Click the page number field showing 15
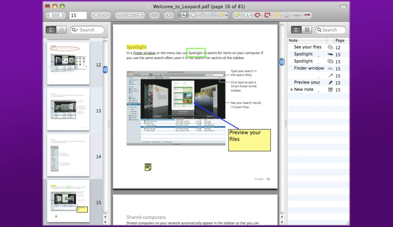393x227 pixels. 78,15
